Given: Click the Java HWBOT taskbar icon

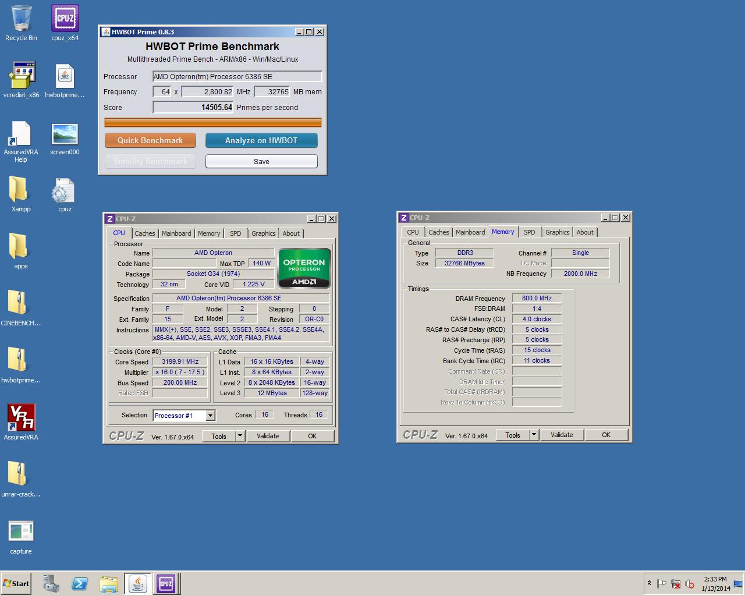Looking at the screenshot, I should coord(137,583).
